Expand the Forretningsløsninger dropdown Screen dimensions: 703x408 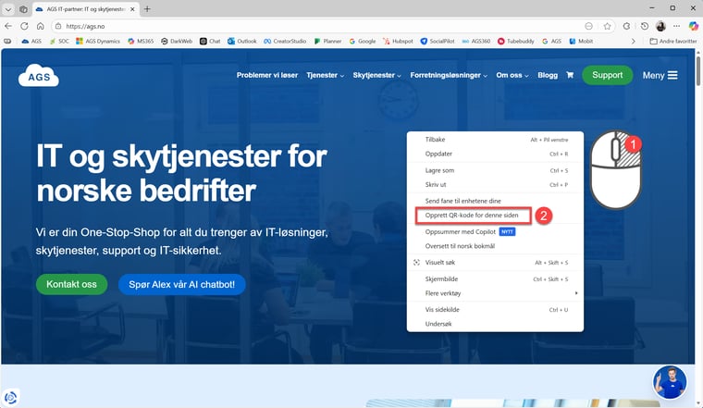(x=449, y=75)
